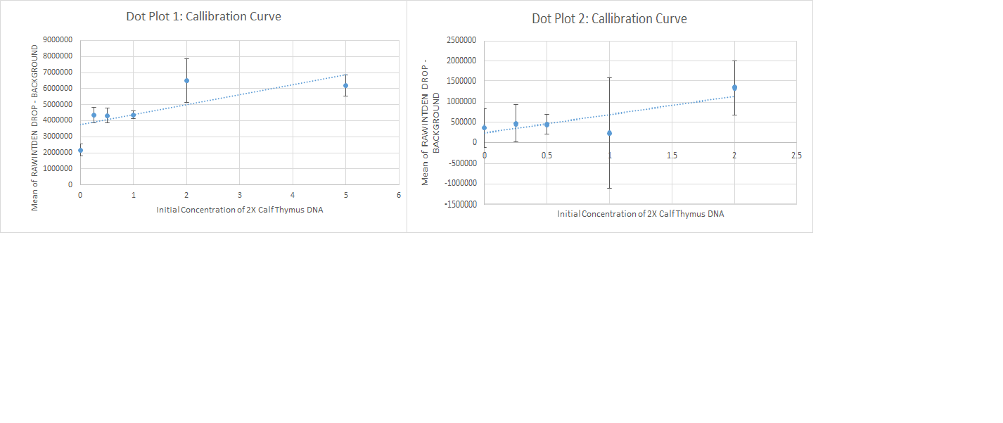Select Dot Plot 2 data point at concentration 0.5
This screenshot has height=423, width=1003.
[547, 125]
